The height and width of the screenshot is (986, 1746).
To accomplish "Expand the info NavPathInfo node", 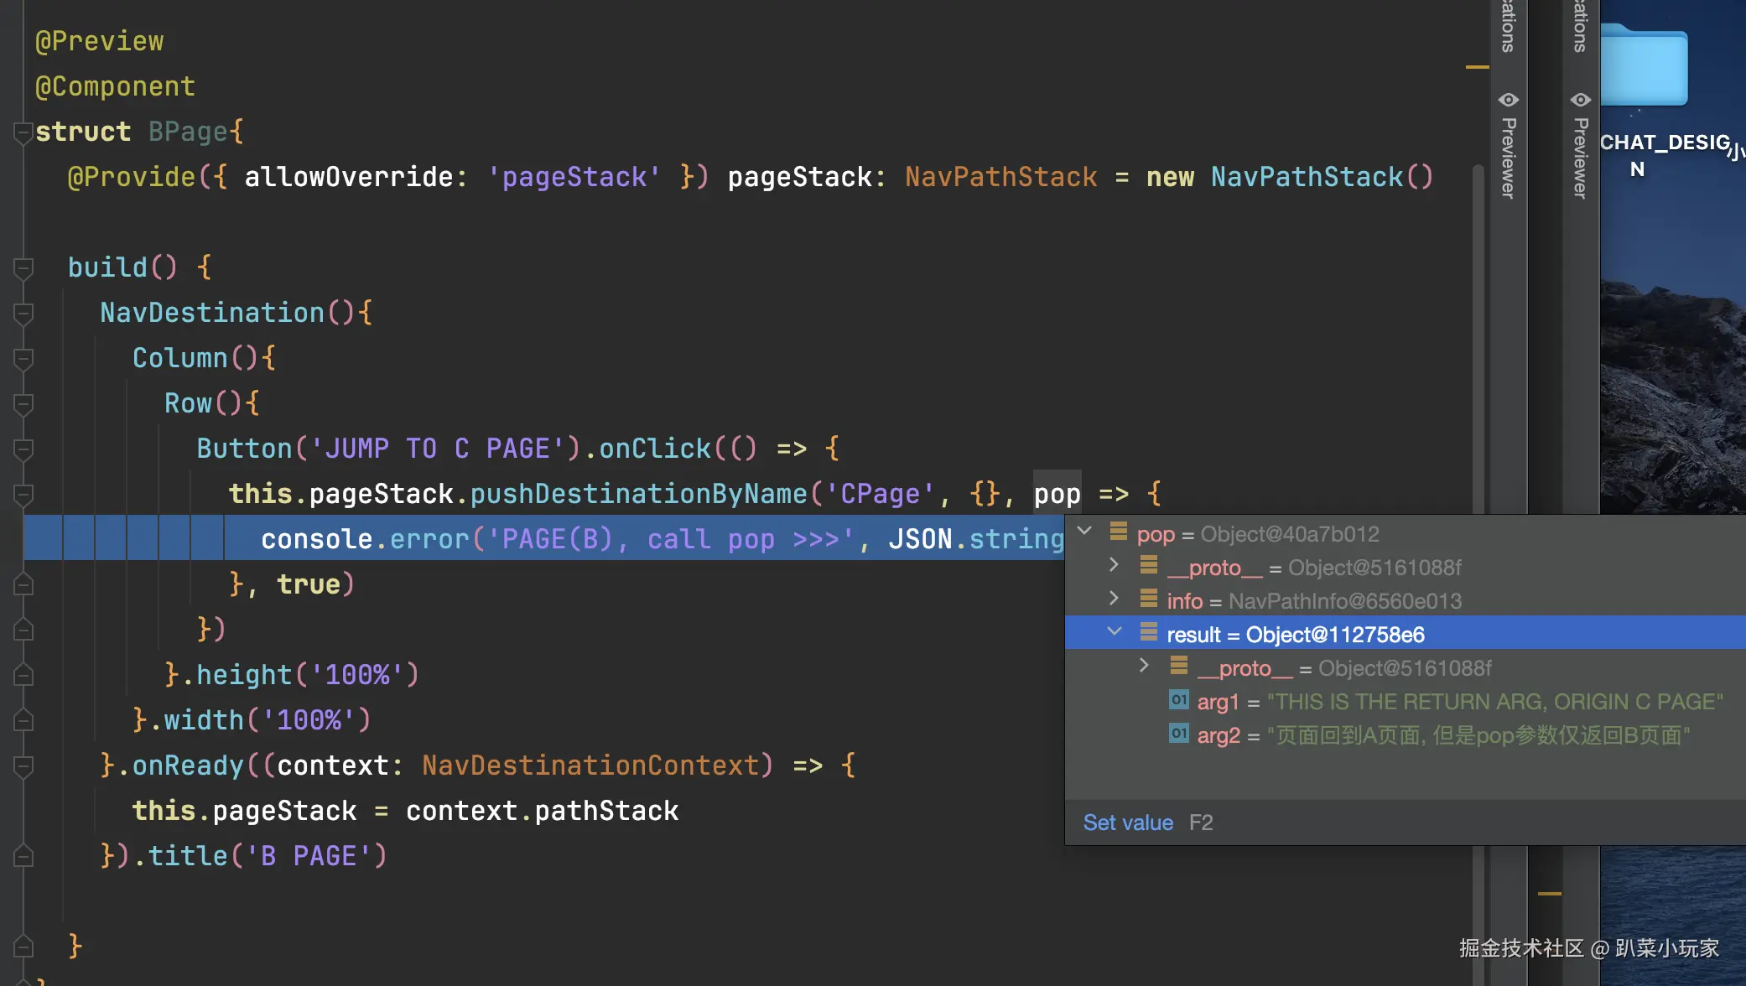I will pyautogui.click(x=1114, y=599).
